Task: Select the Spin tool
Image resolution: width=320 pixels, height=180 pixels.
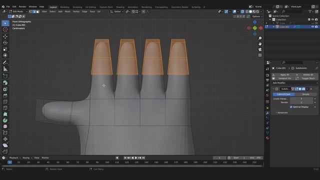Action: tap(5, 120)
